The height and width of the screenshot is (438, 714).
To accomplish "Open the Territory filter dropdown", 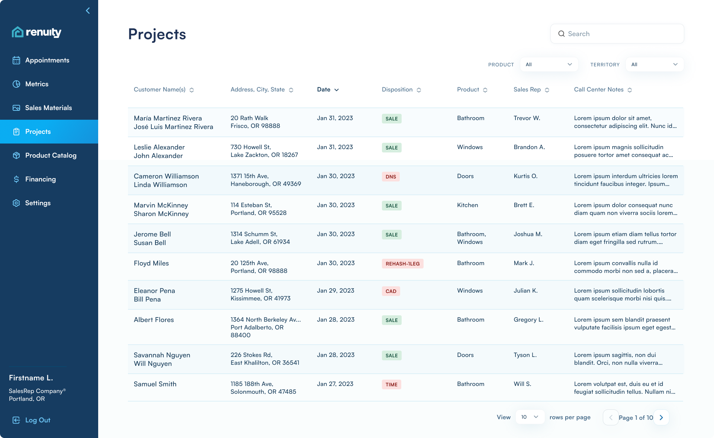I will [x=654, y=65].
